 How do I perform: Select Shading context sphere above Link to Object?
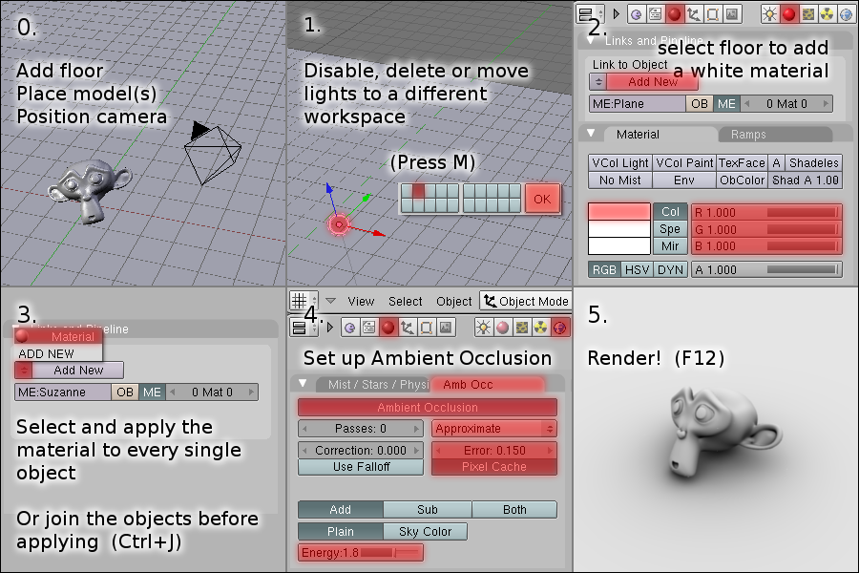[x=675, y=14]
